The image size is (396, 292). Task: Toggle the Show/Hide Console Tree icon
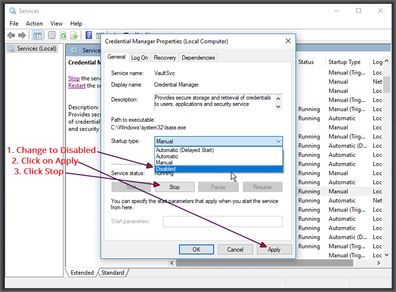pyautogui.click(x=37, y=35)
